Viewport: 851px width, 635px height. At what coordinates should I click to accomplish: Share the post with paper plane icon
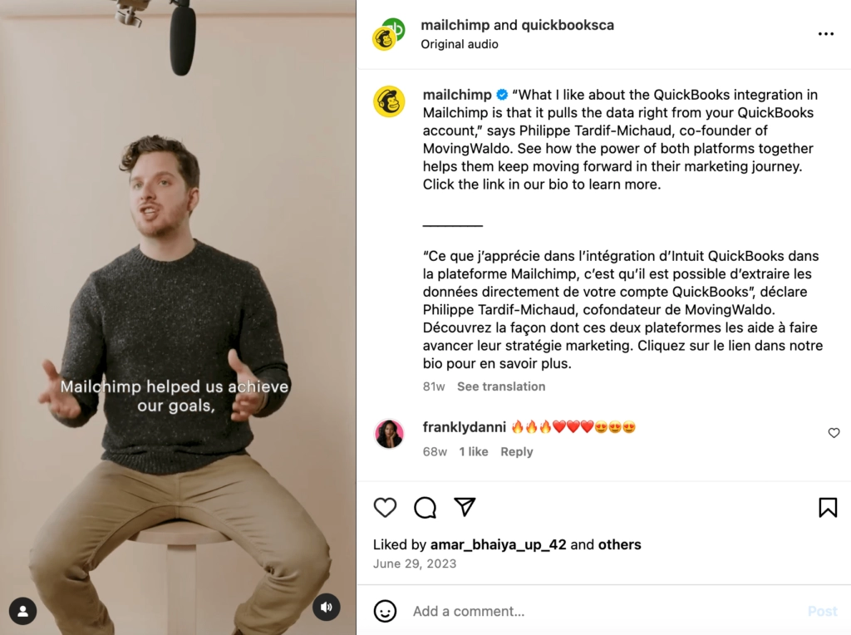click(465, 507)
